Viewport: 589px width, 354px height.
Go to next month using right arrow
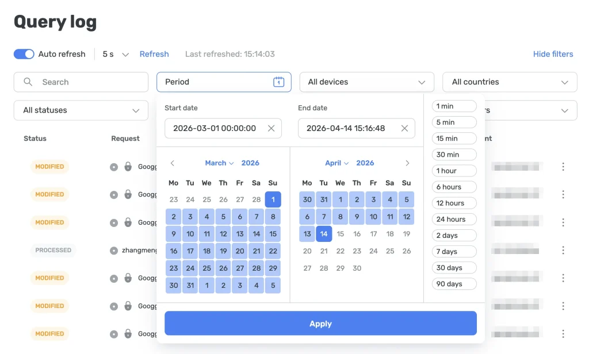(x=407, y=163)
